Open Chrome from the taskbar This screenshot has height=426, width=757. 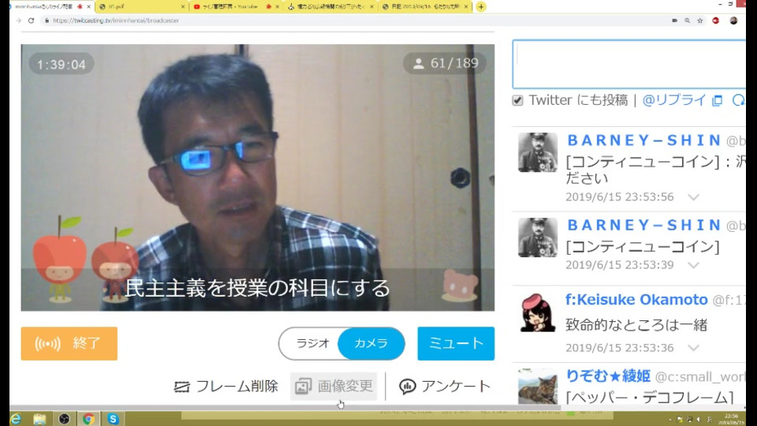coord(88,419)
